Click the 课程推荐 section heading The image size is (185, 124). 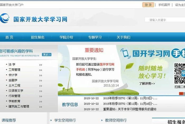point(9,120)
